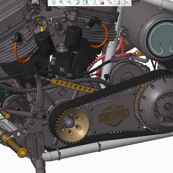Expand the Datum Display Filters dropdown
Viewport: 173px width, 173px height.
pos(110,2)
